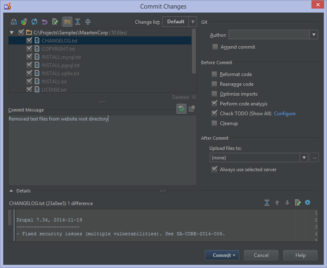The width and height of the screenshot is (327, 268).
Task: Click the Help button
Action: [300, 255]
